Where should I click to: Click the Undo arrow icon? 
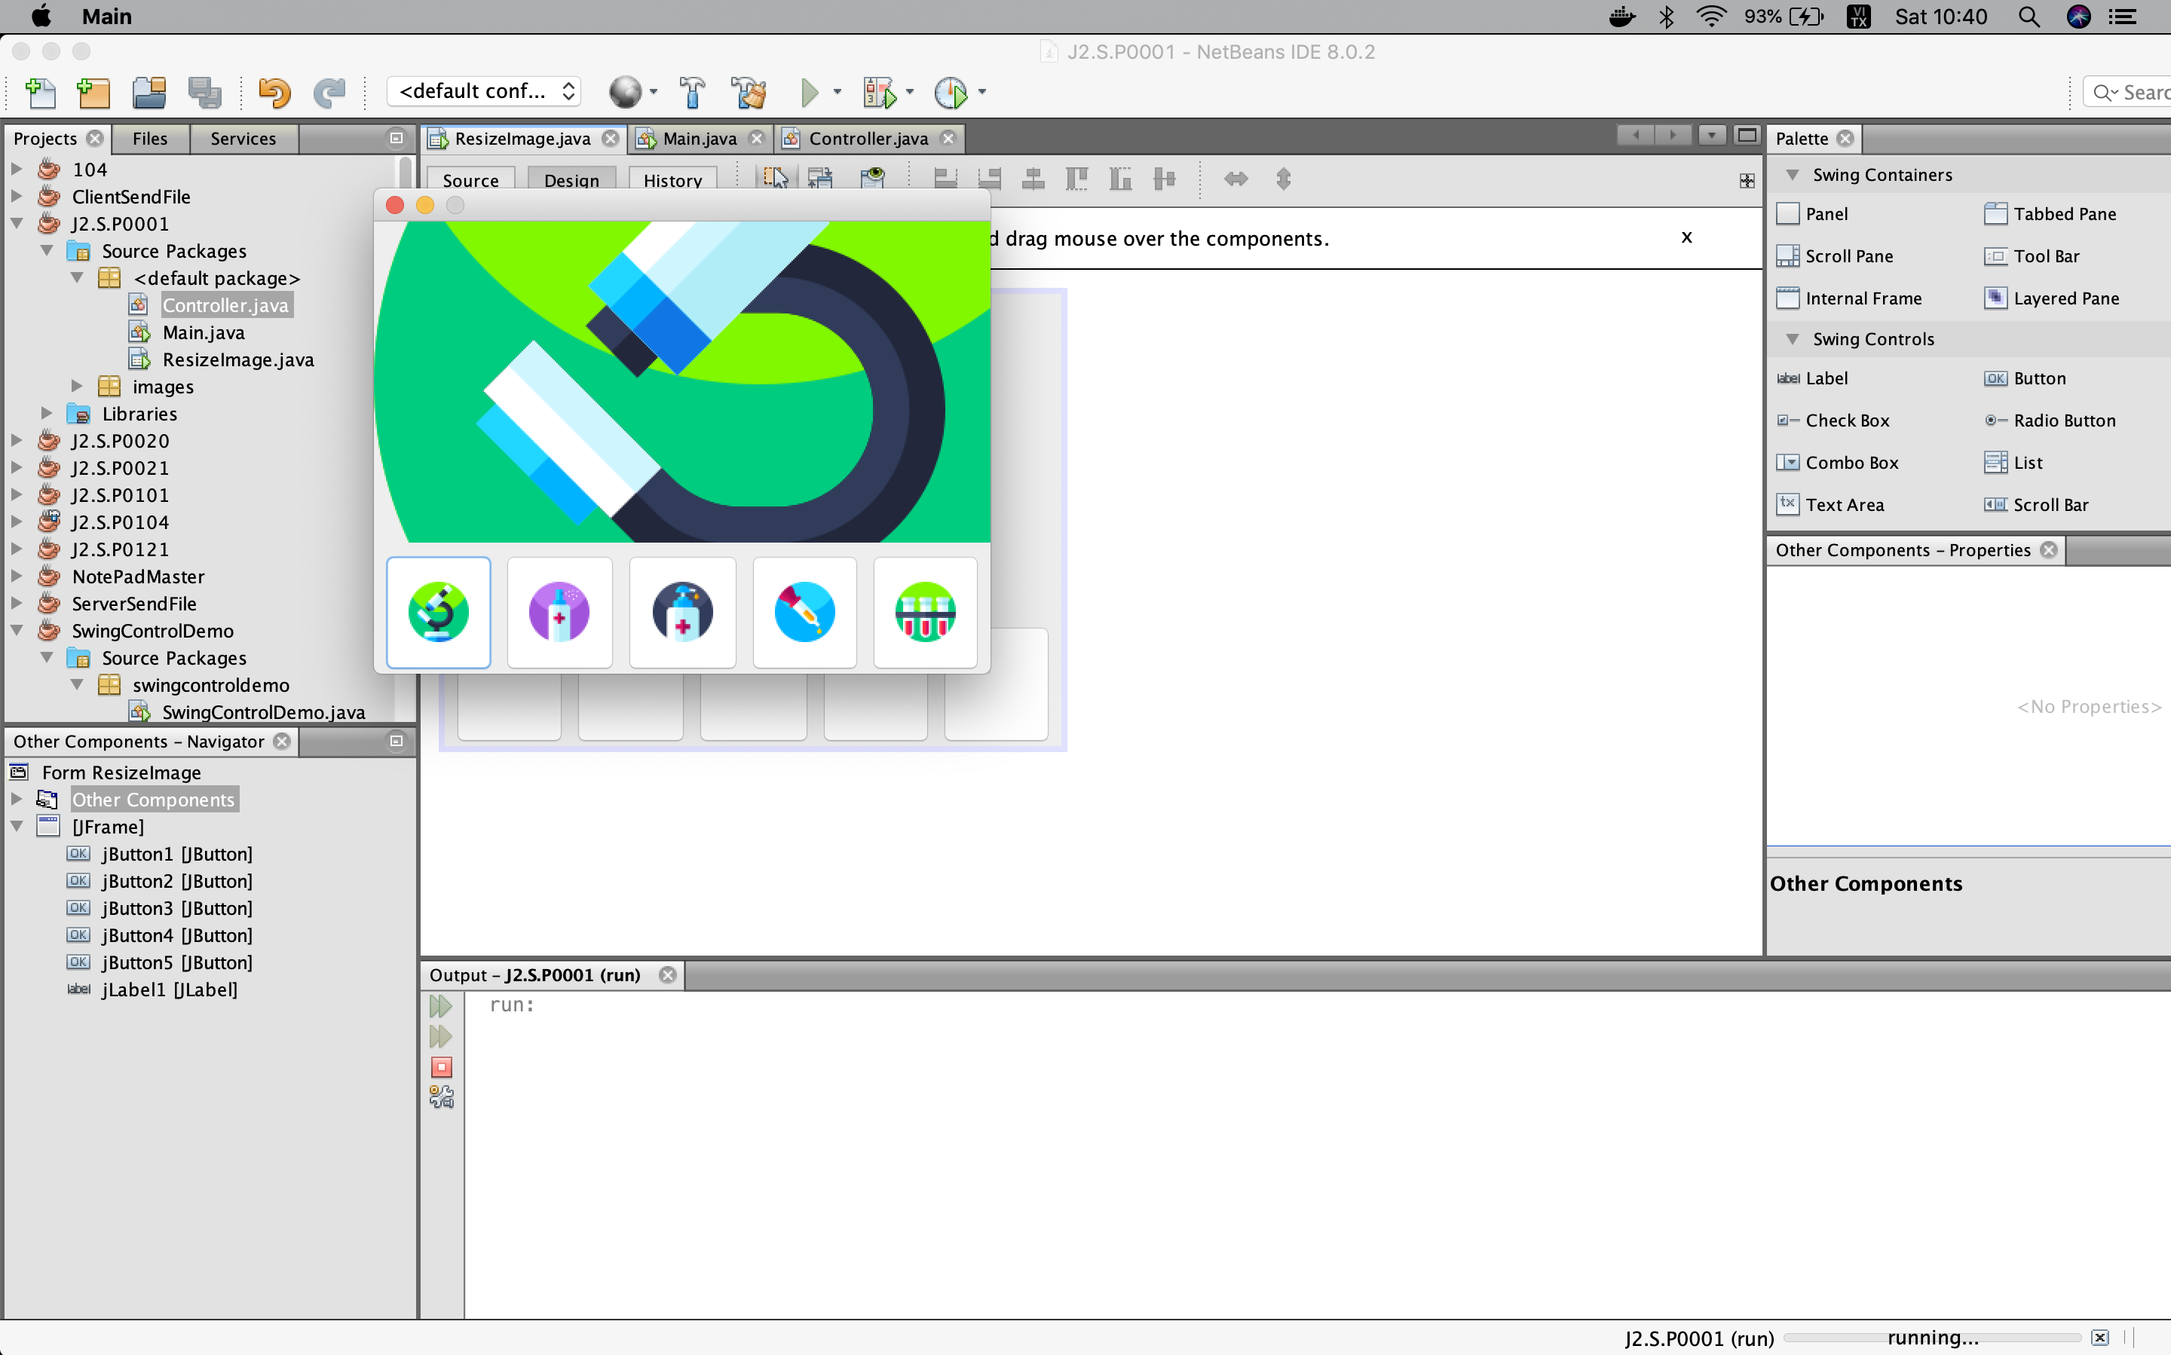274,92
